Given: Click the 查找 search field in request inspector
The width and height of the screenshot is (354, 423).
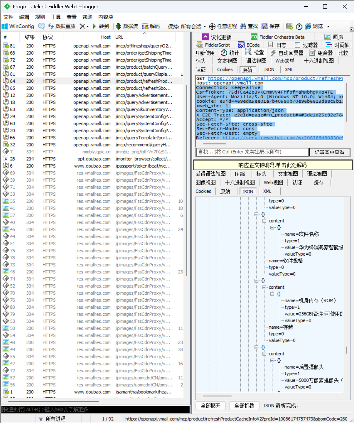Looking at the screenshot, I should point(252,152).
